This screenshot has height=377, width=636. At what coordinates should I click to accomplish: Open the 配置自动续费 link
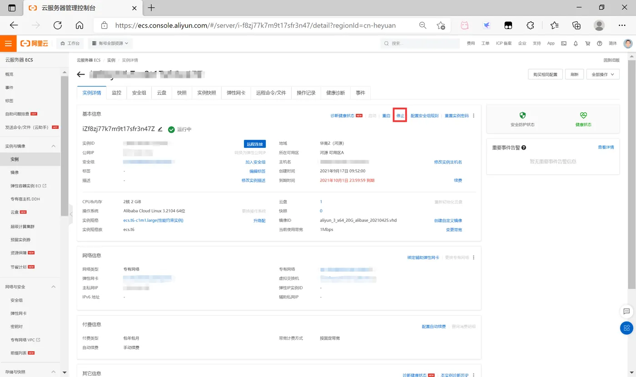[x=434, y=327]
